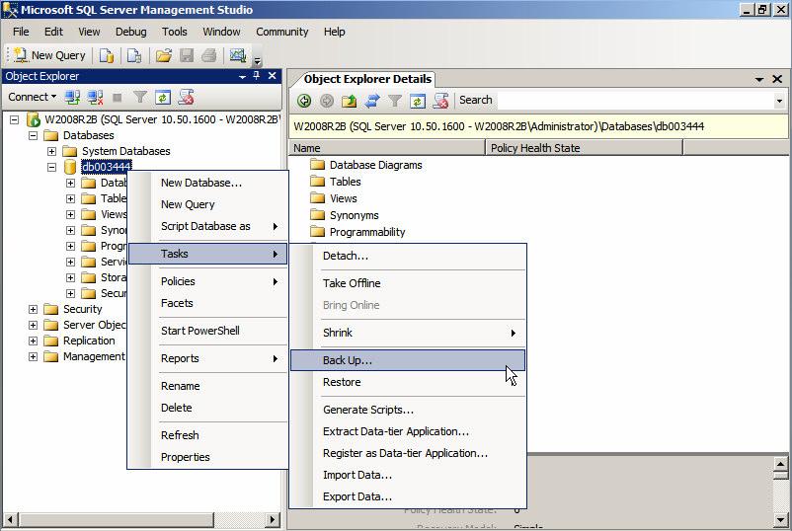The width and height of the screenshot is (792, 531).
Task: Click the Synchronize icon in Details toolbar
Action: click(372, 101)
